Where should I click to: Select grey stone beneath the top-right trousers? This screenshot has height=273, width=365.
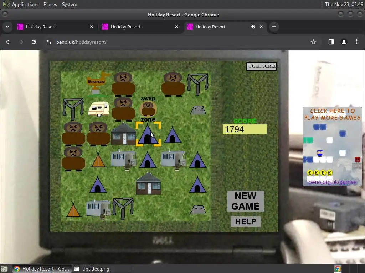[198, 110]
